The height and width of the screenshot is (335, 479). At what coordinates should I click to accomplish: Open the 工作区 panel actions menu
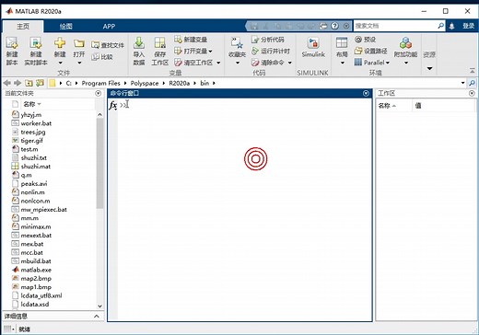pos(472,93)
